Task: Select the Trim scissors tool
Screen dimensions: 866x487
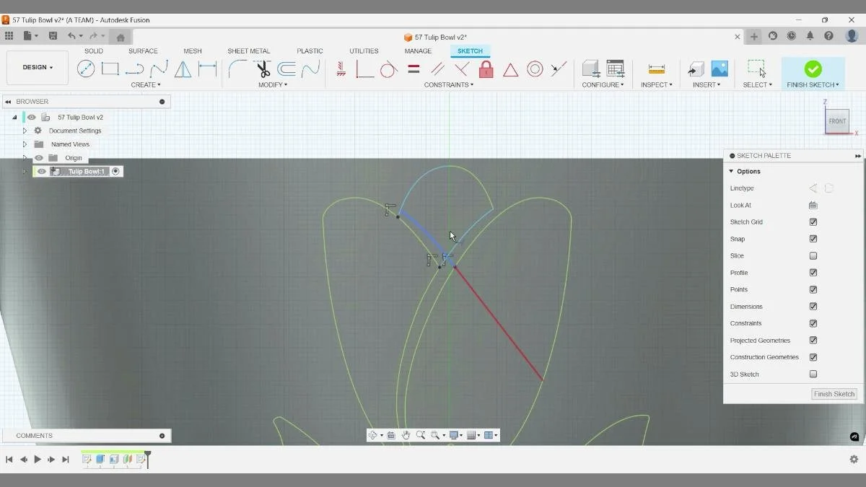Action: [263, 68]
